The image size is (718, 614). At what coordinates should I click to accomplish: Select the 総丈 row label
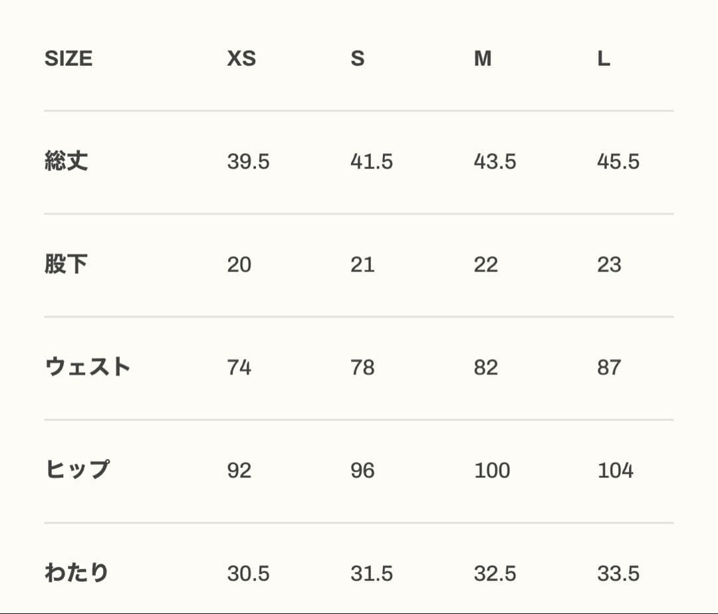pyautogui.click(x=66, y=161)
